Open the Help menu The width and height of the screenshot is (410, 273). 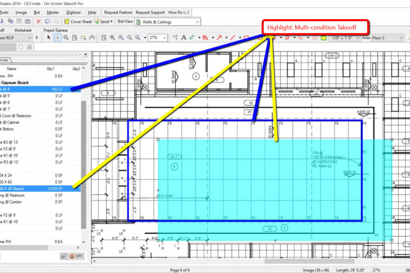tap(92, 12)
